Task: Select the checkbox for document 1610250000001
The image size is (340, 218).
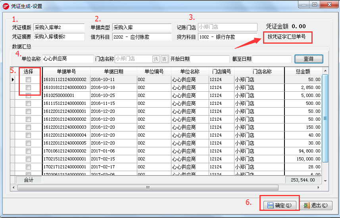Action: [28, 95]
